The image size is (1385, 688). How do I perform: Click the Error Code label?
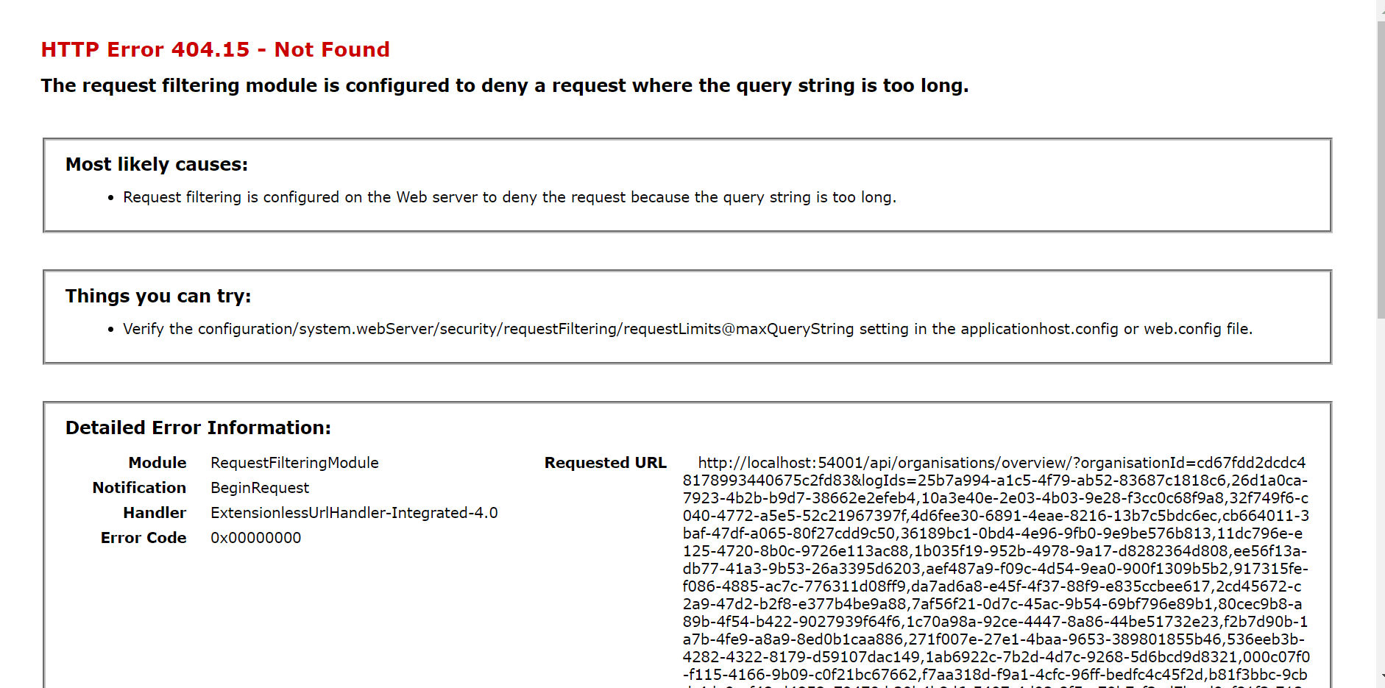[x=143, y=537]
